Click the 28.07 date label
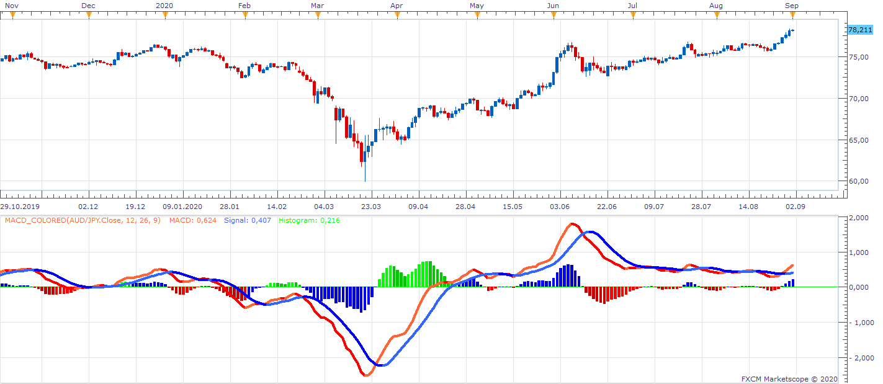Viewport: 883px width, 384px height. (701, 207)
